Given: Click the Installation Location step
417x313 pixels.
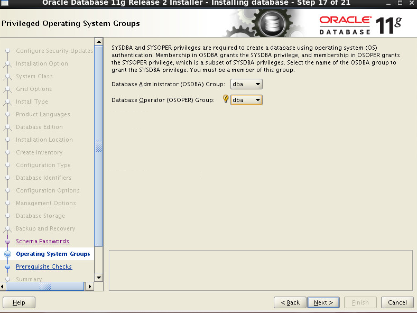Looking at the screenshot, I should (44, 140).
